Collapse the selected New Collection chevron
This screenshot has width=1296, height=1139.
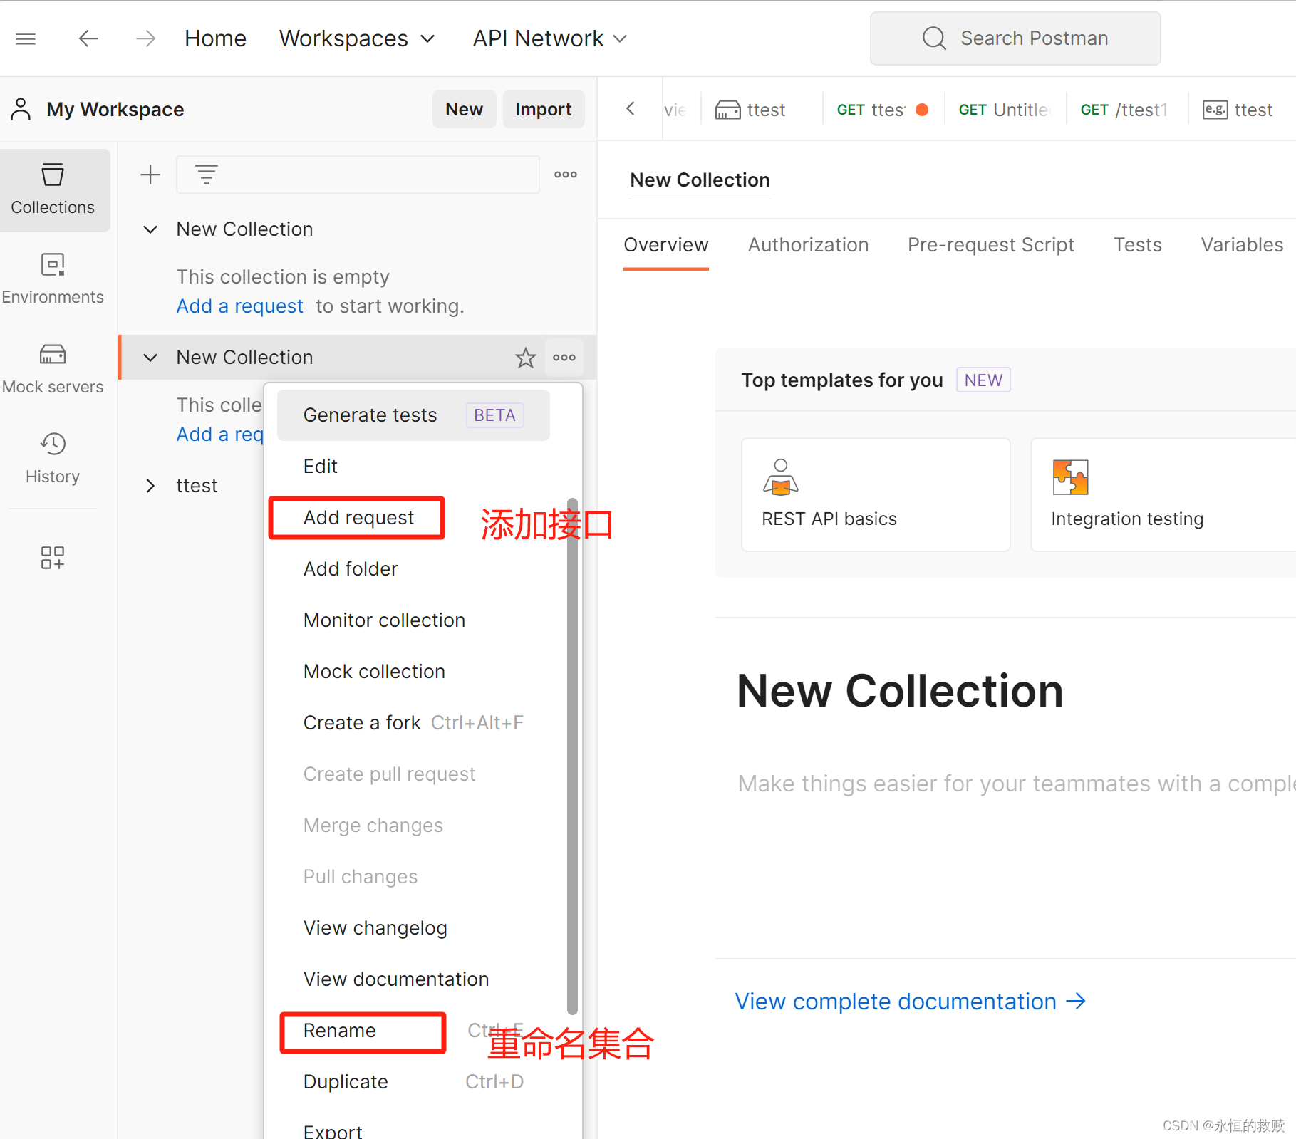tap(150, 358)
